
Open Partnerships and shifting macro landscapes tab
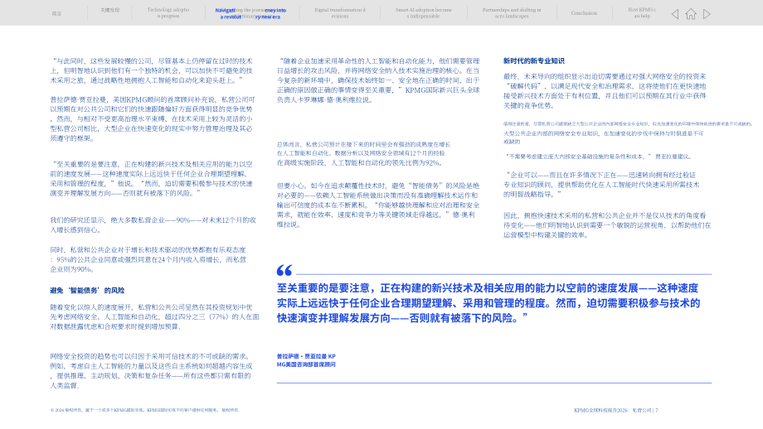point(512,13)
